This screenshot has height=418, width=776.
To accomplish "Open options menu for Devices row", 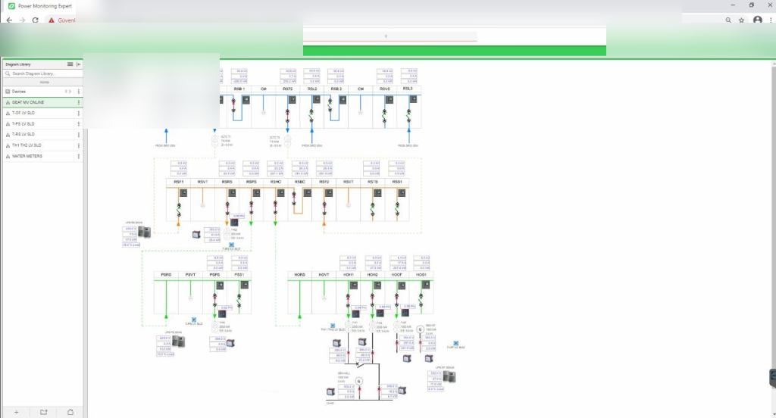I will point(79,92).
